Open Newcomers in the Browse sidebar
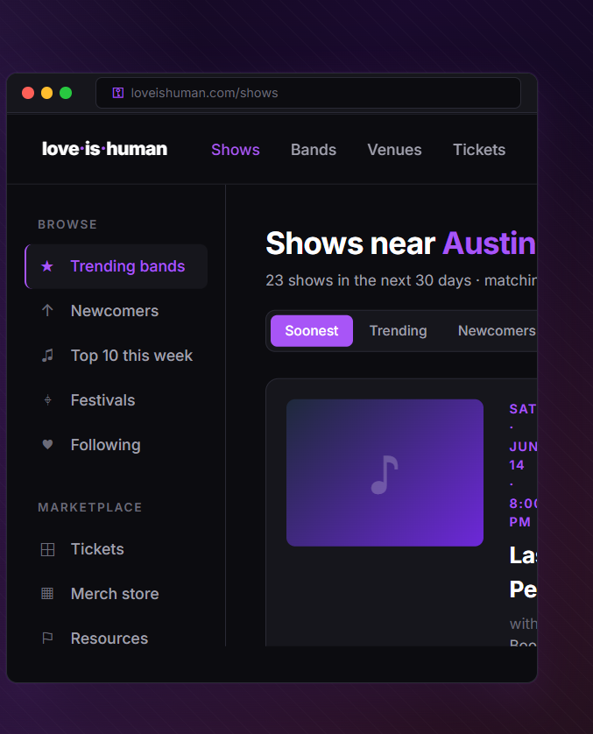Viewport: 593px width, 734px height. (116, 311)
